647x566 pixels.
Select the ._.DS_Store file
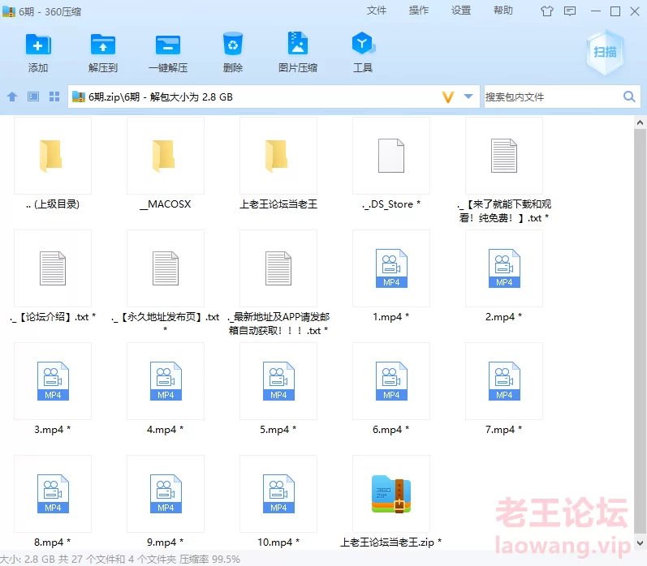391,165
